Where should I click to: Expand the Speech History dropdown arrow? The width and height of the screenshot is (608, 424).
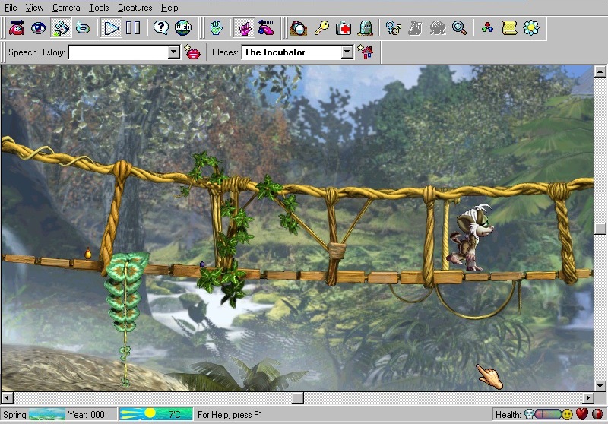coord(173,52)
